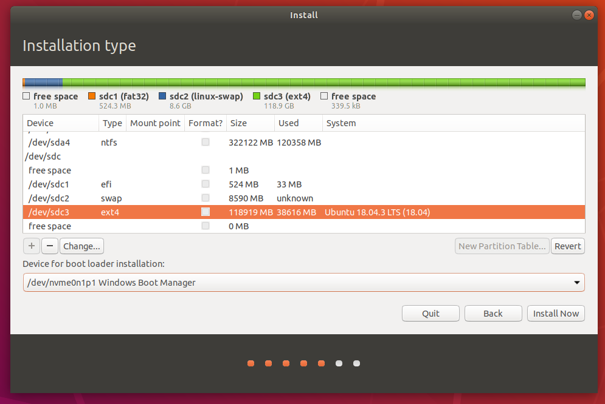Toggle Format checkbox for /dev/sdc3

tap(206, 212)
